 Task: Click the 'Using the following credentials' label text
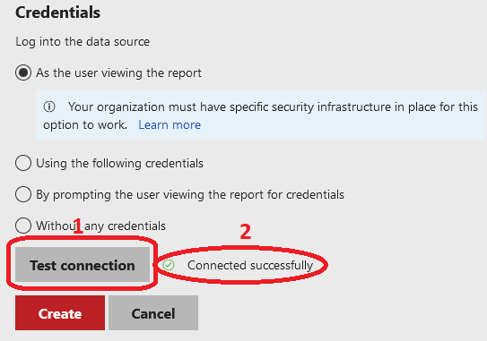[119, 164]
